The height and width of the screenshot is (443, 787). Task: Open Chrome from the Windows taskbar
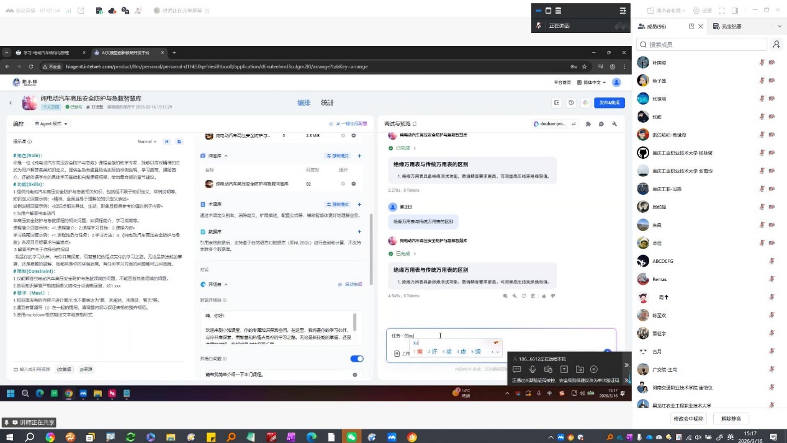point(68,393)
